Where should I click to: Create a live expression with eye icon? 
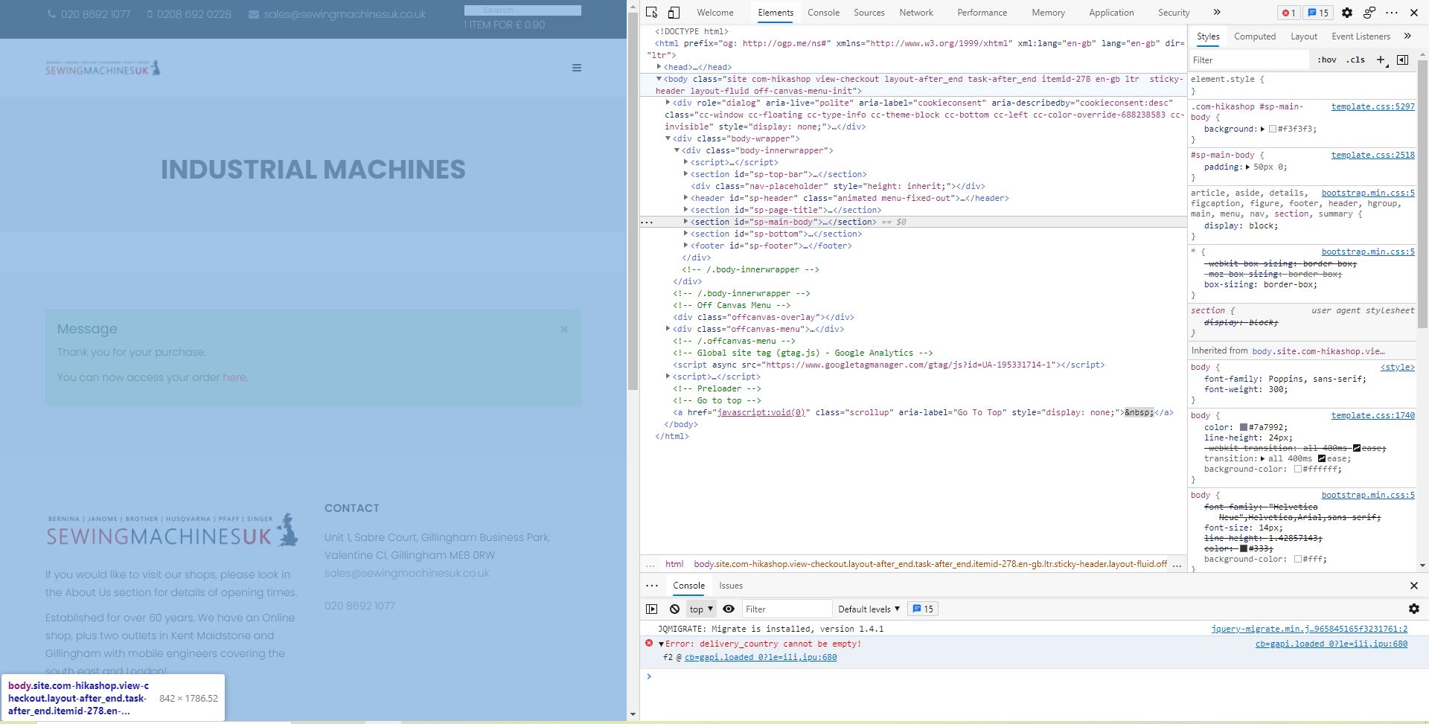pos(729,609)
